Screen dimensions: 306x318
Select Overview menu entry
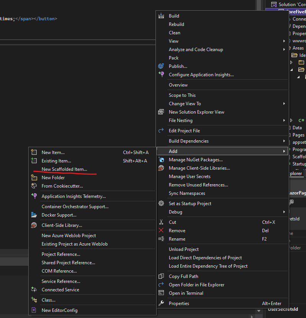[178, 85]
